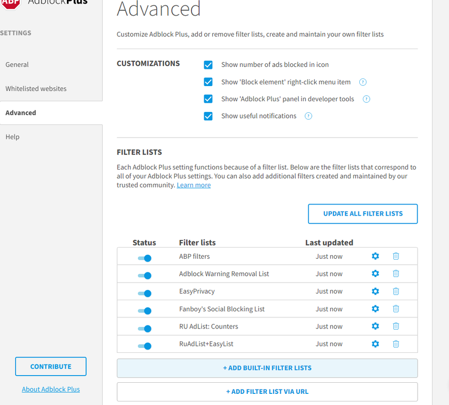This screenshot has width=449, height=405.
Task: Click the 'Last updated' column header
Action: click(x=329, y=242)
